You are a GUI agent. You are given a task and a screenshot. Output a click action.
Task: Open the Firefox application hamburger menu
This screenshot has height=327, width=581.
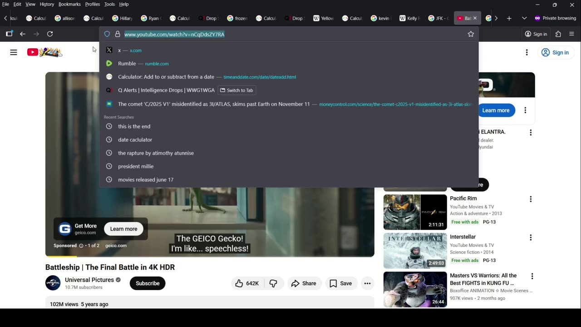(571, 34)
